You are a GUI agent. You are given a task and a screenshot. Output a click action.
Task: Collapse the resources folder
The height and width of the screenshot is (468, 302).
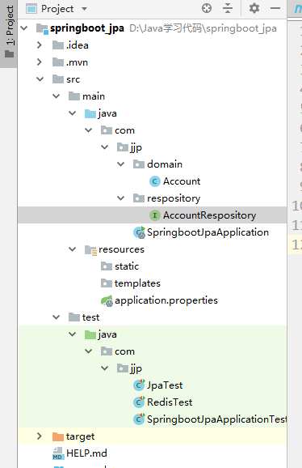(x=73, y=249)
